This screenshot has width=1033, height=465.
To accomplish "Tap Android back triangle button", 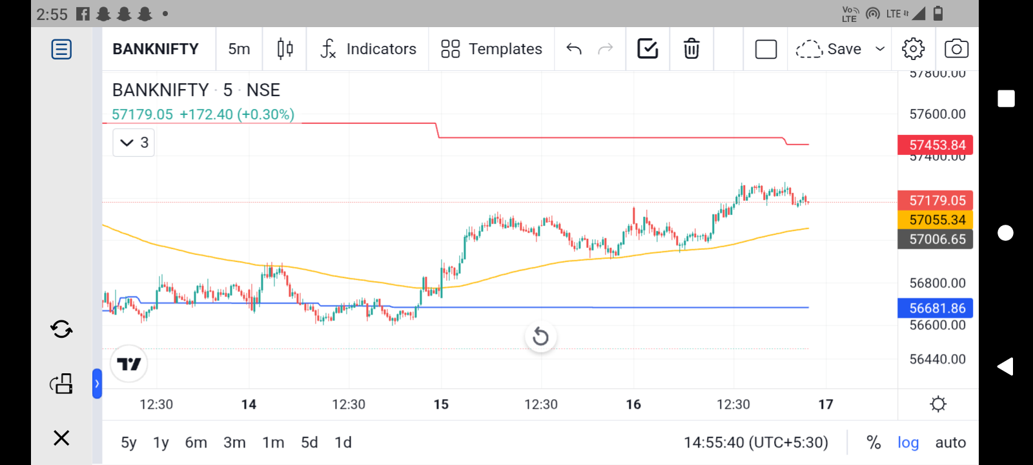I will coord(1005,367).
